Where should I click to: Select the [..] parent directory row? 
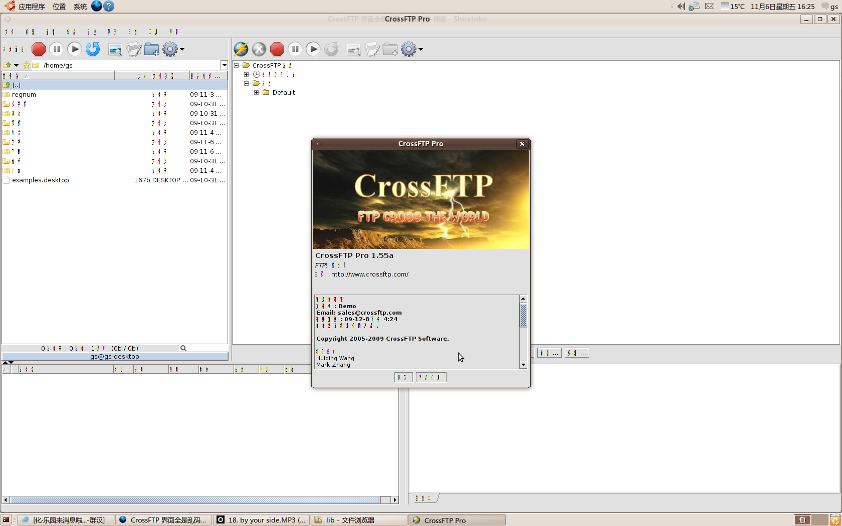click(x=115, y=85)
